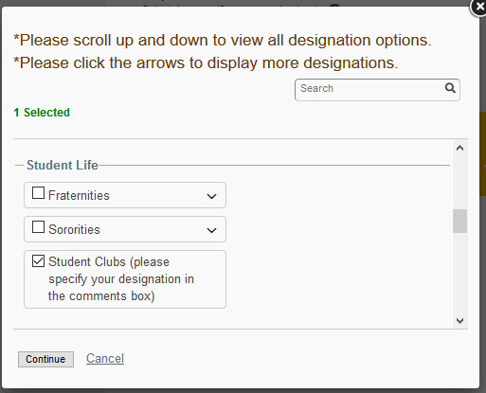This screenshot has height=393, width=486.
Task: Click the Fraternities label text
Action: coord(79,196)
